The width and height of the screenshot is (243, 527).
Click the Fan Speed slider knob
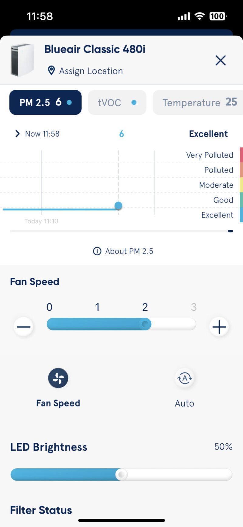pyautogui.click(x=145, y=324)
